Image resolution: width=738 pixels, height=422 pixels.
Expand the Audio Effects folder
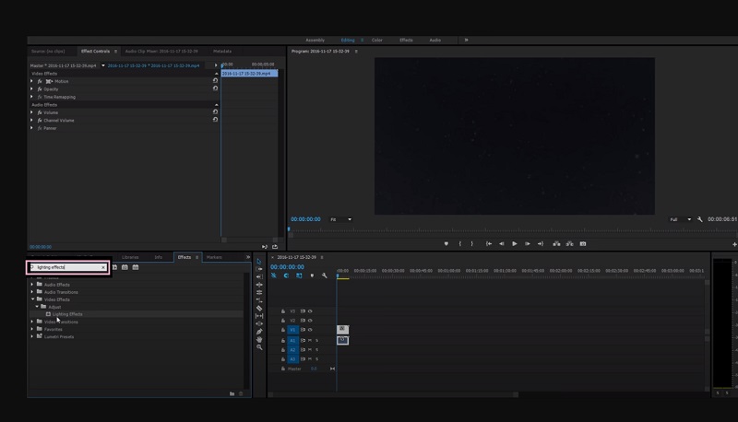[x=32, y=285]
